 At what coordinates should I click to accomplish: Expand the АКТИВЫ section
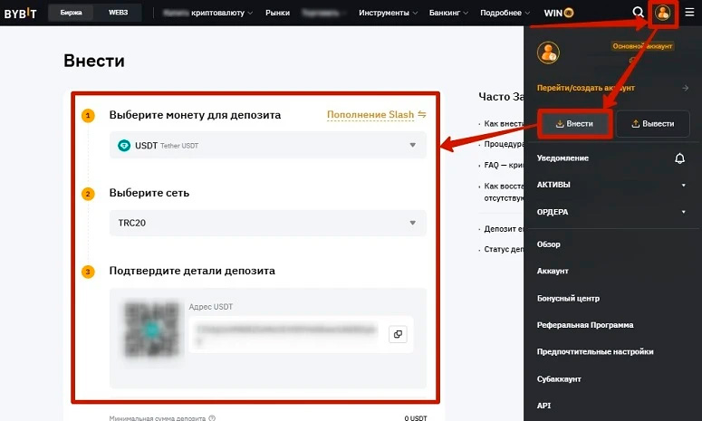[x=683, y=185]
